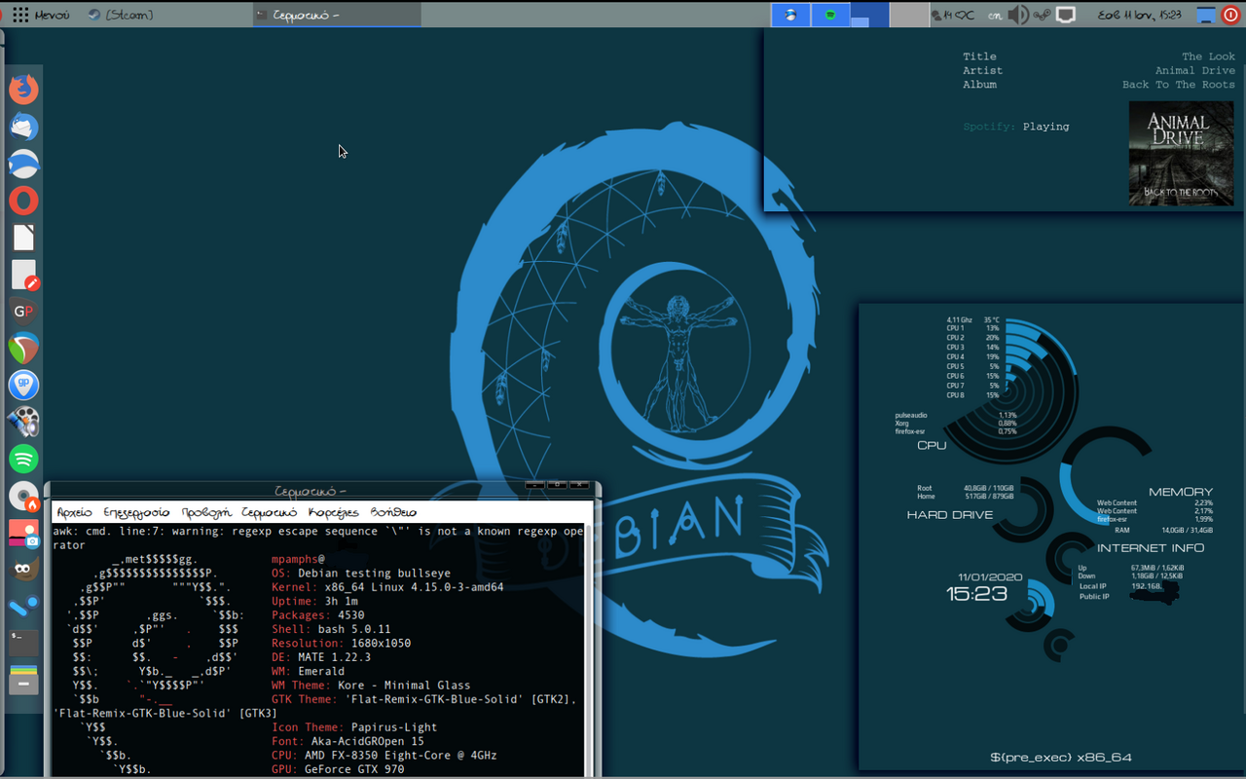Click the 'WM: Emerald' line in terminal
This screenshot has height=779, width=1246.
308,671
